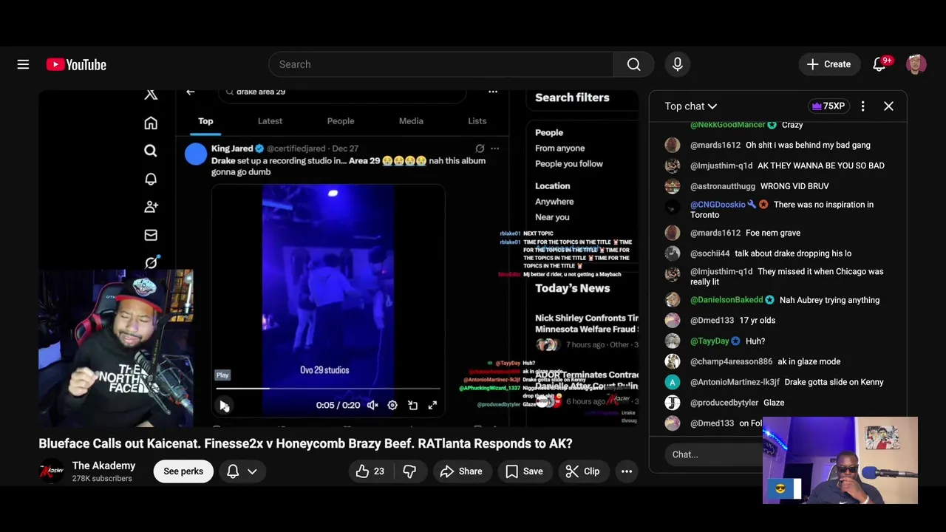The height and width of the screenshot is (532, 946).
Task: Click X sidebar Messages envelope icon
Action: 151,235
